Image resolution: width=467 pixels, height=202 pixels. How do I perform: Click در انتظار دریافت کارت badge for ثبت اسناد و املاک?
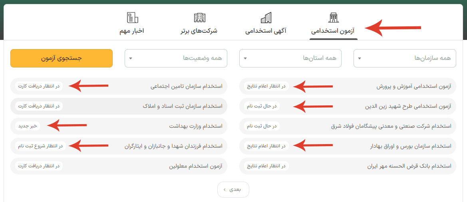pos(39,107)
